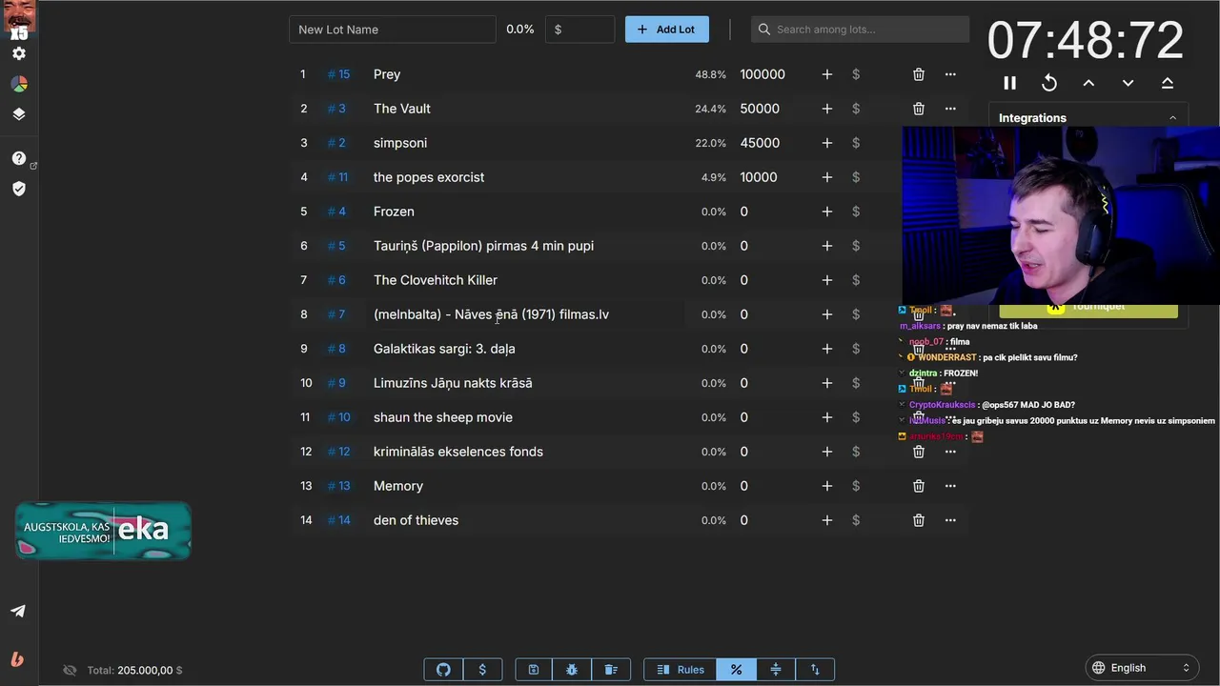Click the shield check icon in sidebar
Screen dimensions: 1220x686
click(18, 189)
